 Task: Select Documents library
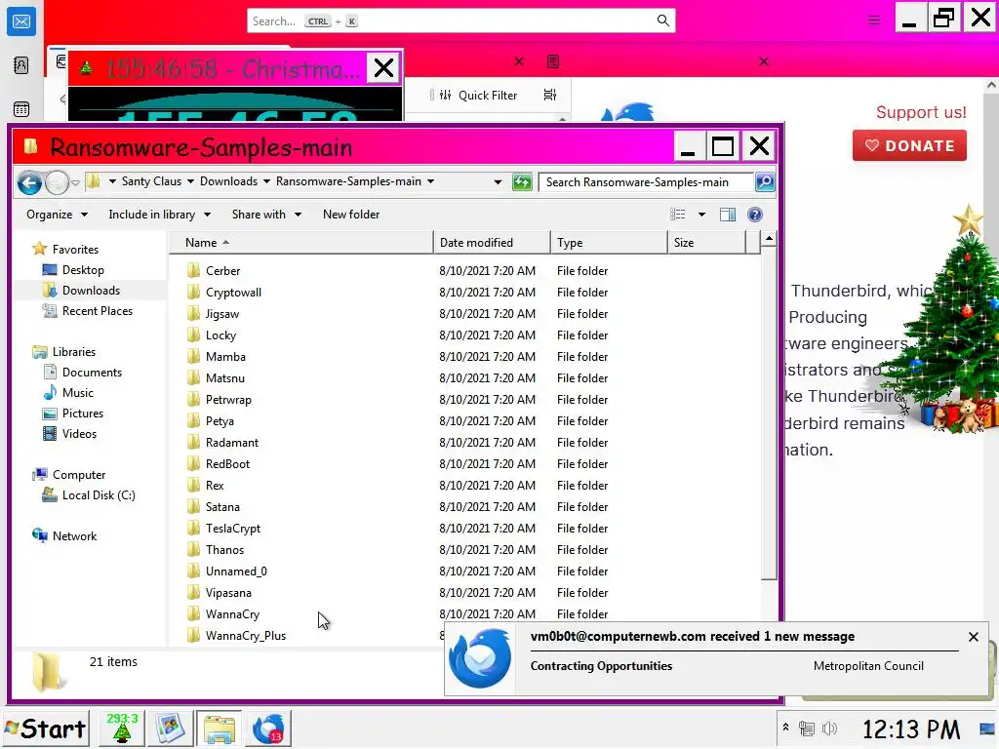click(92, 373)
